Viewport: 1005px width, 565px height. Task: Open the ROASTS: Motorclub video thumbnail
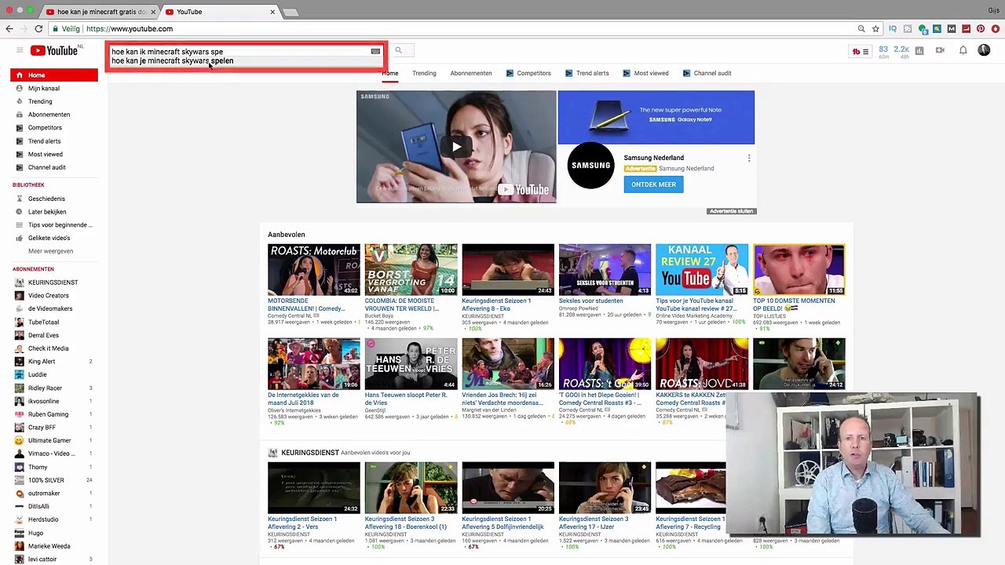[314, 269]
